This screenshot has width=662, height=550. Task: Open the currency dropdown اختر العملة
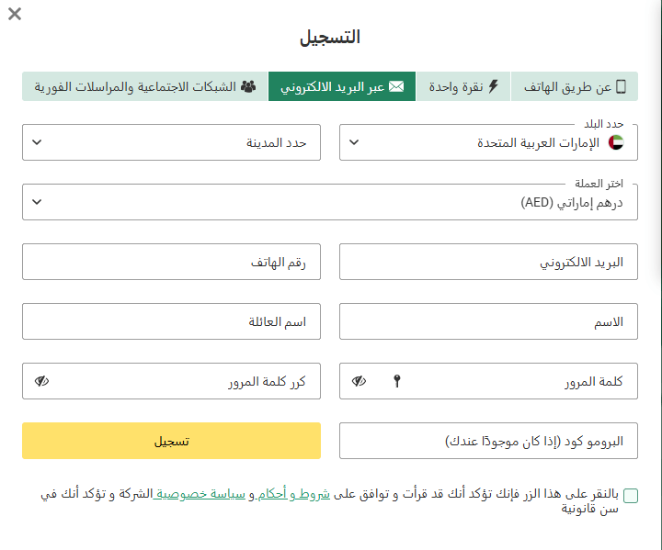[x=330, y=202]
